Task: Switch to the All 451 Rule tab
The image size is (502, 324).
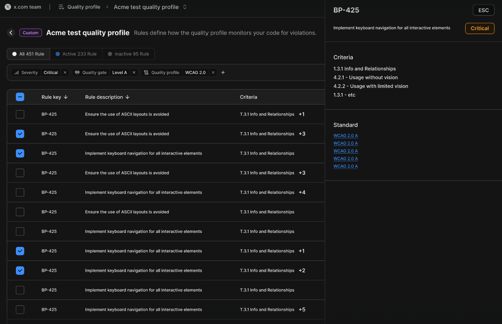Action: (x=28, y=54)
